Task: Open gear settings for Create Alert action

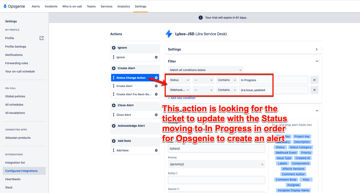Action: (156, 86)
